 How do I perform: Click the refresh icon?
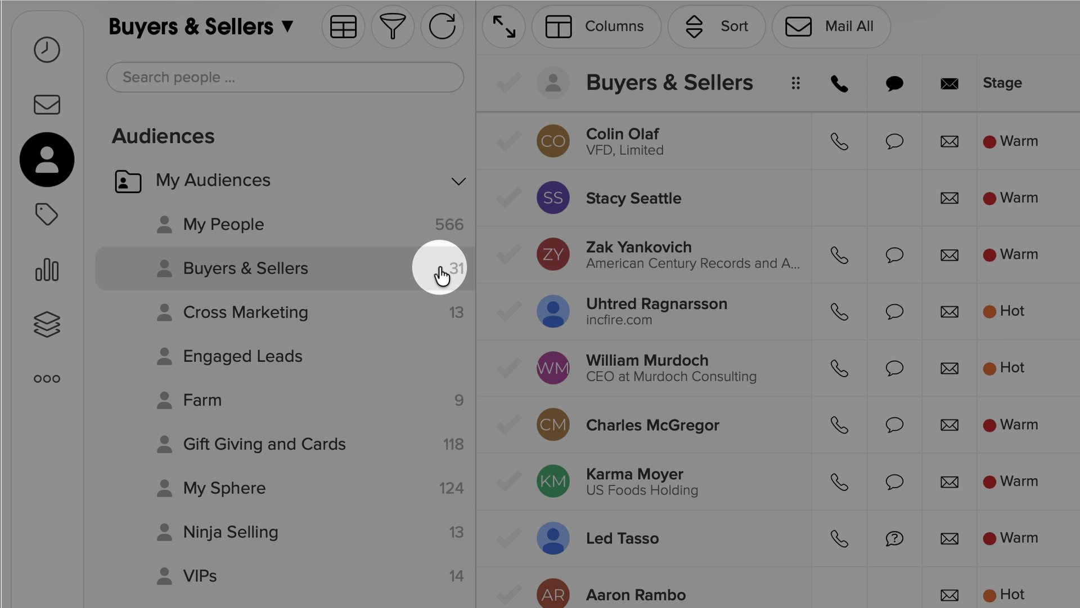pos(442,26)
